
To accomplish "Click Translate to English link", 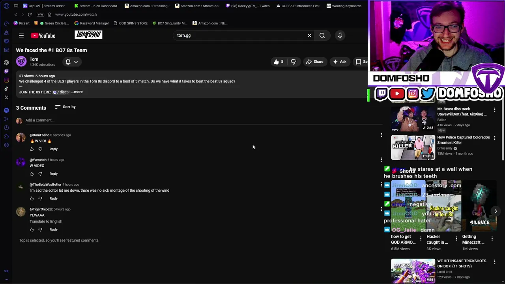I will coord(46,221).
